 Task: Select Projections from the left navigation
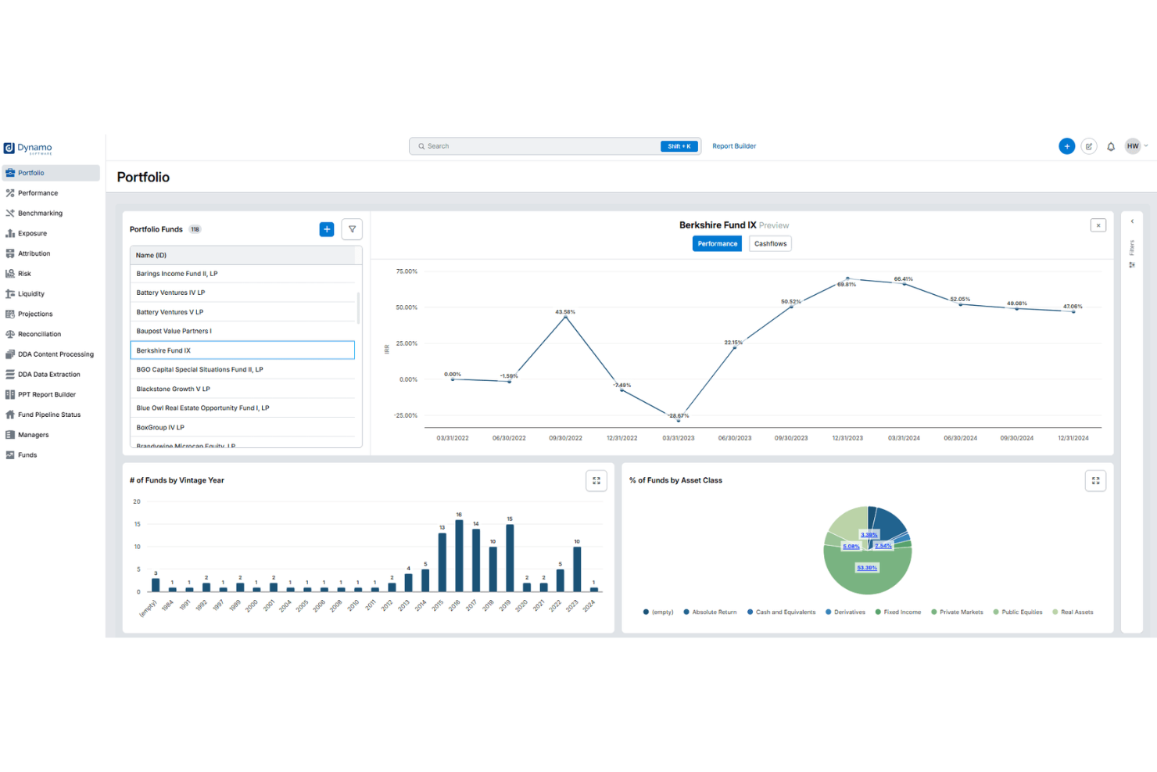[34, 314]
